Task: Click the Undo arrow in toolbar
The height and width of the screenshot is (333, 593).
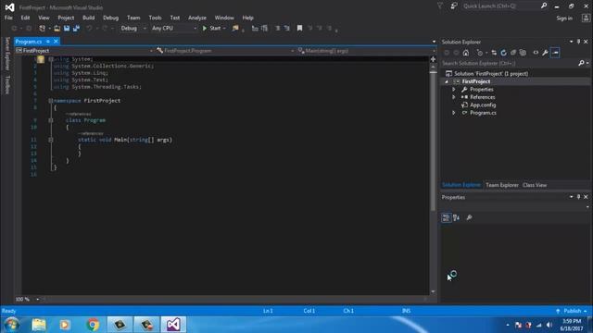Action: (x=89, y=29)
